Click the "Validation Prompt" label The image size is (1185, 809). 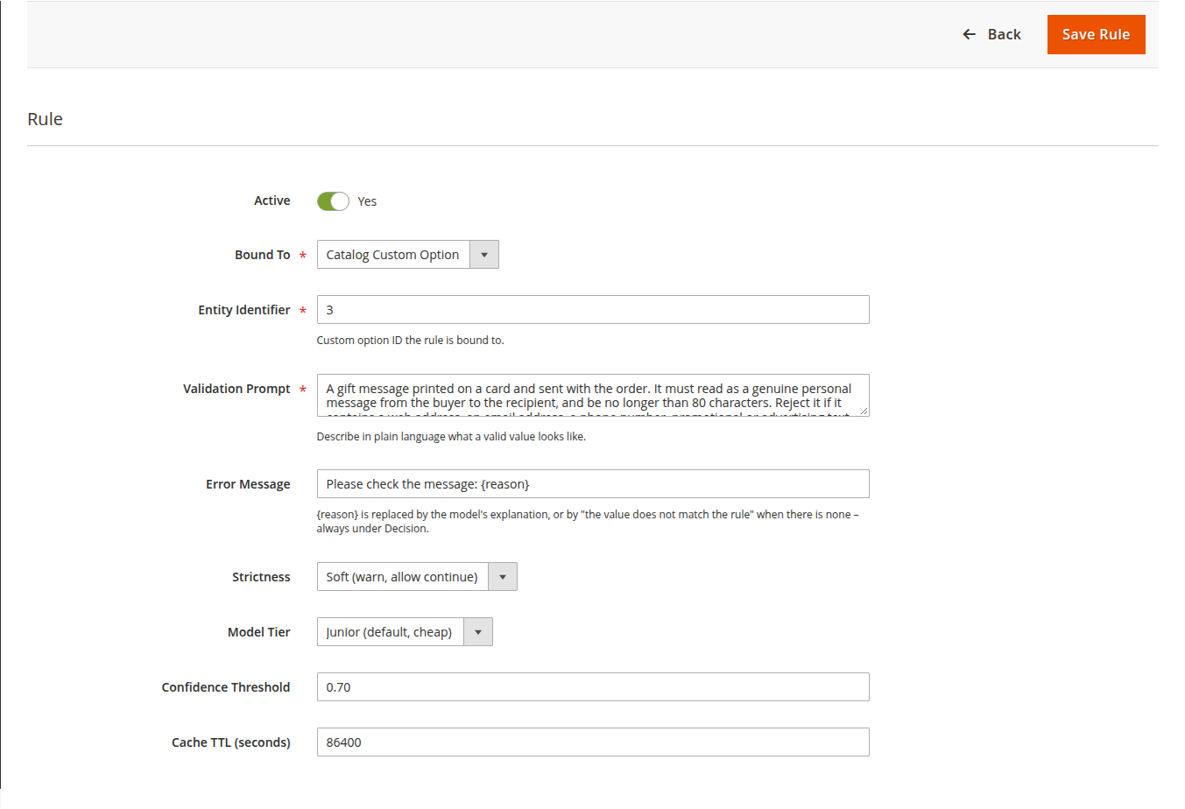[x=236, y=389]
